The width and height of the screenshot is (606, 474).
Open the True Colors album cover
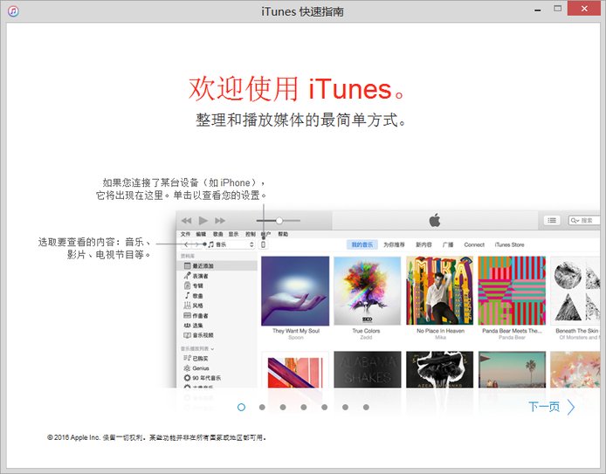[x=367, y=291]
